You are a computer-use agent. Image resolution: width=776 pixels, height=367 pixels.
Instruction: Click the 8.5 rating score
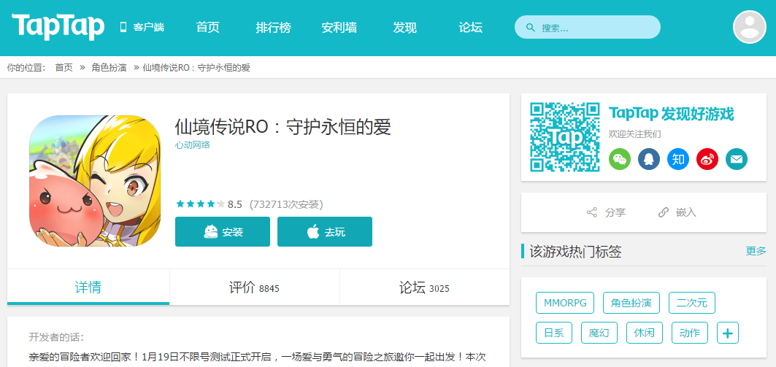coord(234,204)
